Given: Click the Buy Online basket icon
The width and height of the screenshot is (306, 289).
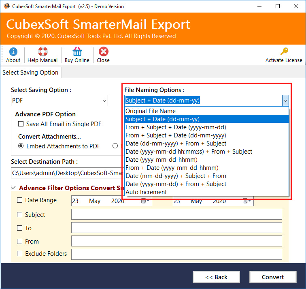Looking at the screenshot, I should (x=77, y=51).
